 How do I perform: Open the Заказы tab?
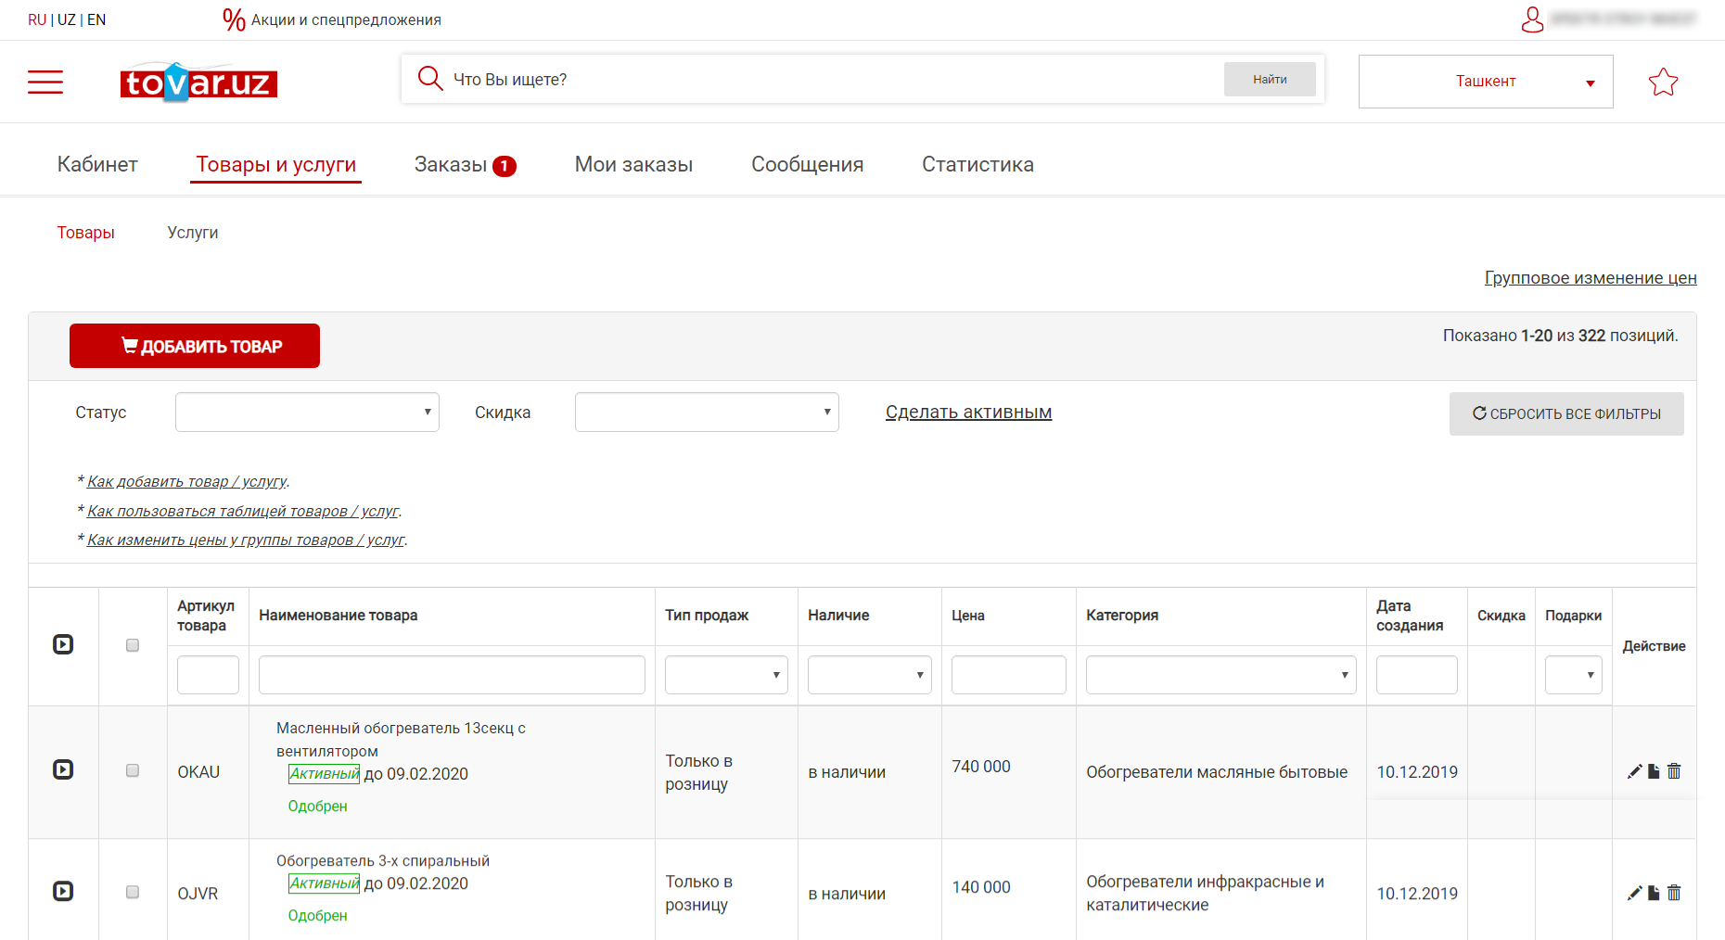click(451, 164)
